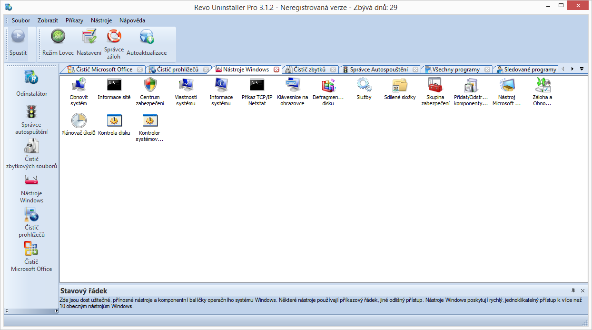Click the Spustit toolbar button

point(18,43)
